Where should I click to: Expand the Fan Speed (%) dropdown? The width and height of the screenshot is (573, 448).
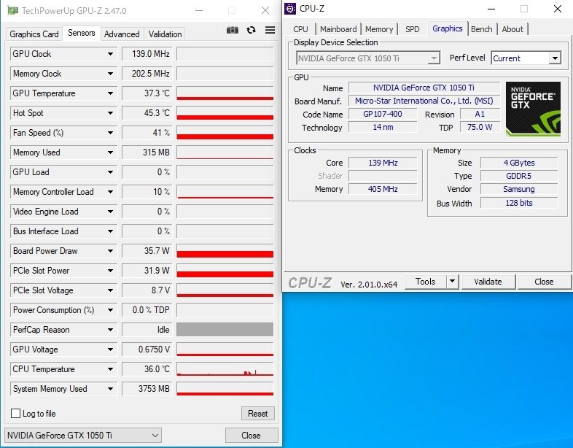(110, 133)
